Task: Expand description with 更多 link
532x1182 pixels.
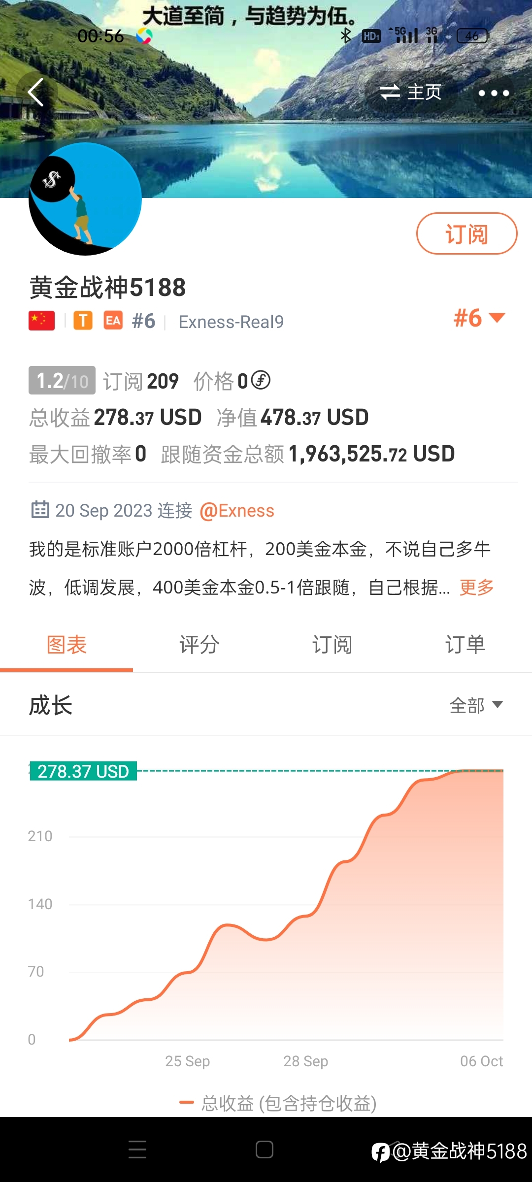Action: (x=477, y=587)
